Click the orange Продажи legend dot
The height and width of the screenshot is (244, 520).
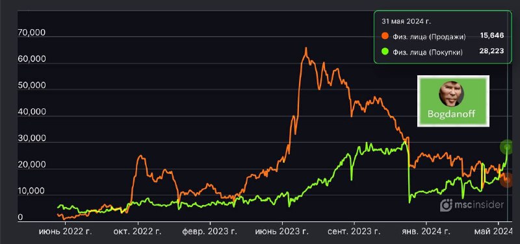pyautogui.click(x=385, y=36)
